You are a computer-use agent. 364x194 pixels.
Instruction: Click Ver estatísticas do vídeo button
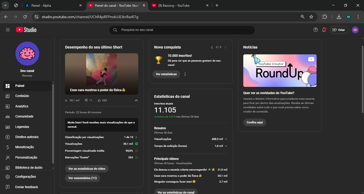coord(87,169)
